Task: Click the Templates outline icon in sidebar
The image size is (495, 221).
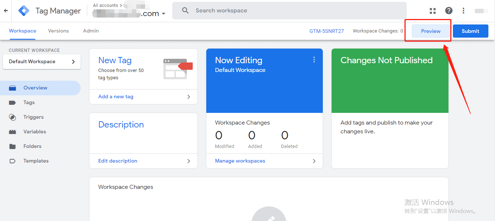Action: 12,161
